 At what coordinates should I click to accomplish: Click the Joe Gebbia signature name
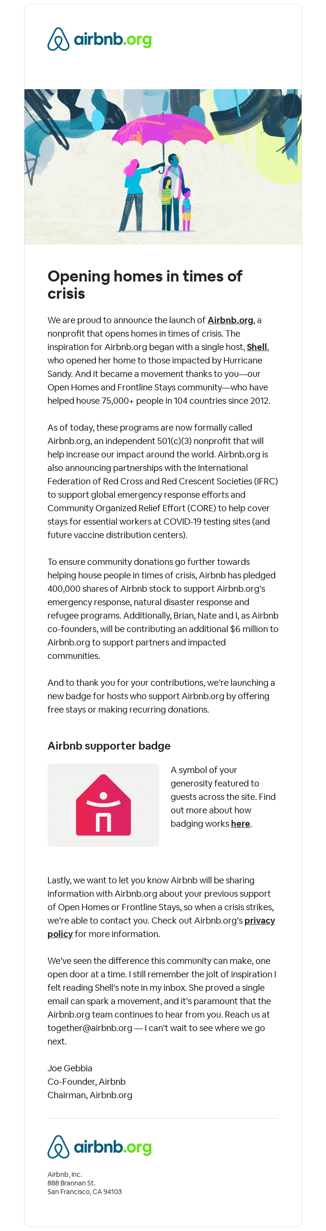coord(70,1068)
